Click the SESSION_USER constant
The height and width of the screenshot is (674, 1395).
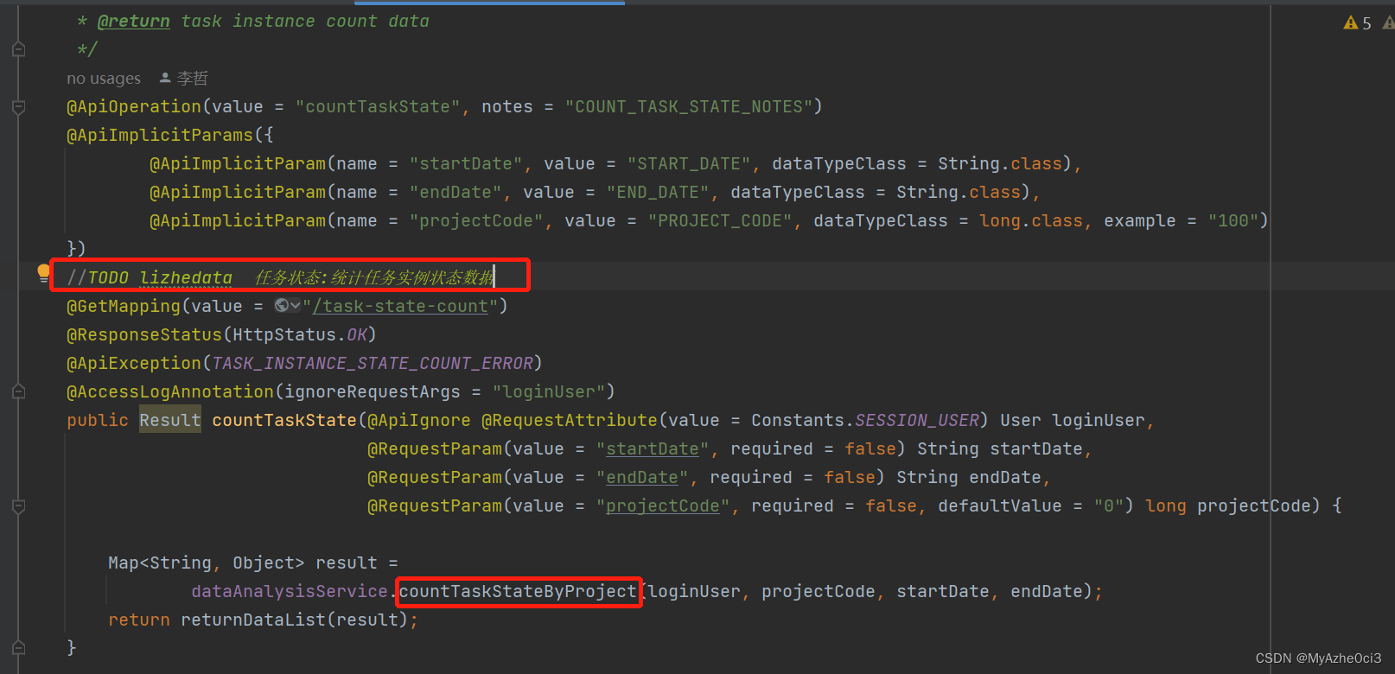point(917,420)
